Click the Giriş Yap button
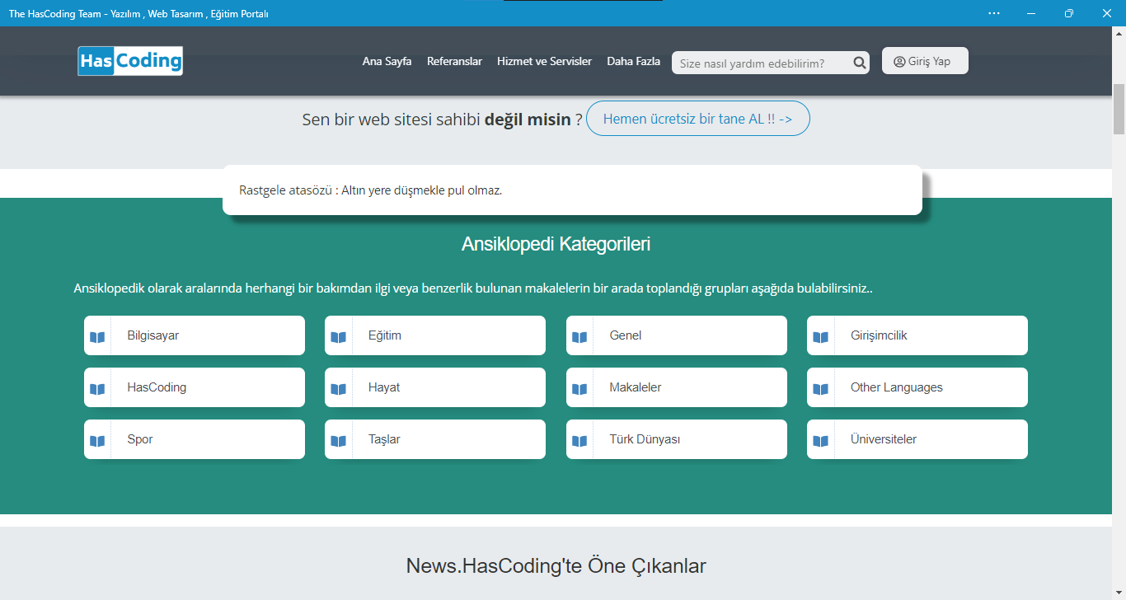Screen dimensions: 1126x600 coord(925,61)
